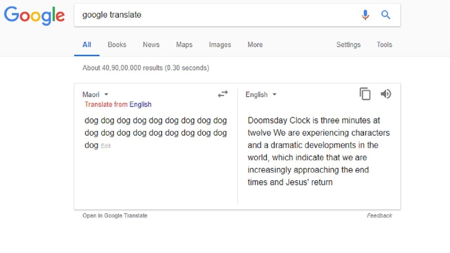
Task: Open the English target language dropdown
Action: [261, 95]
